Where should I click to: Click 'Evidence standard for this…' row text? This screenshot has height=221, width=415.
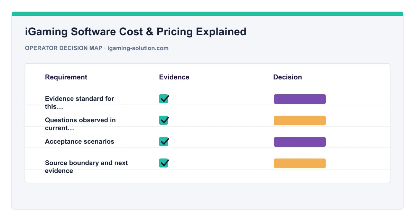pos(80,103)
